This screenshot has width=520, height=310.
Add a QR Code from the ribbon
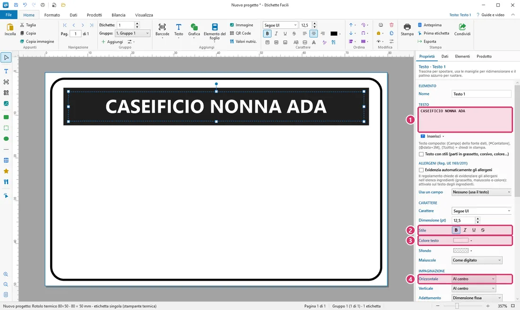click(241, 33)
